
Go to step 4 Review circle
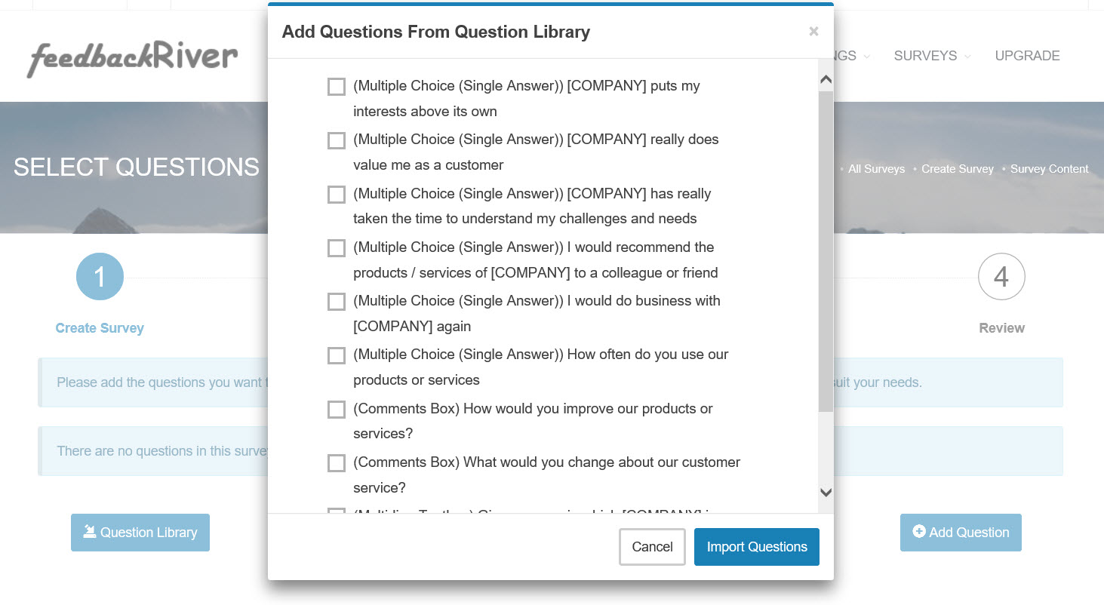(x=1001, y=277)
